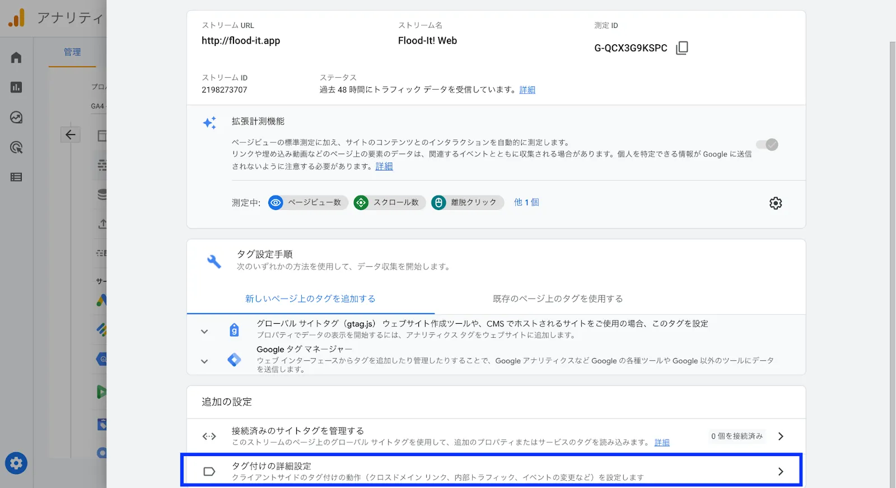Click the Admin gear icon at bottom-left
Image resolution: width=896 pixels, height=488 pixels.
16,463
